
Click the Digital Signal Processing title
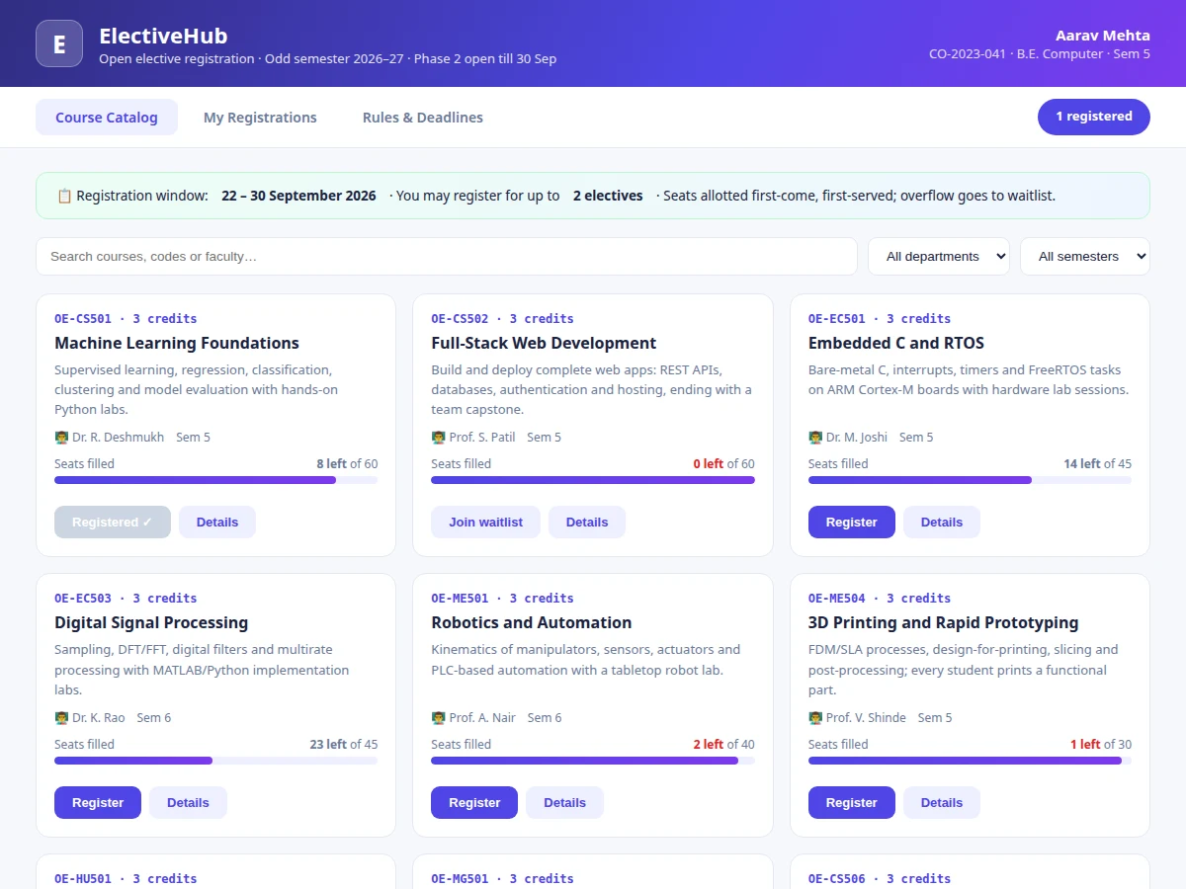[151, 622]
